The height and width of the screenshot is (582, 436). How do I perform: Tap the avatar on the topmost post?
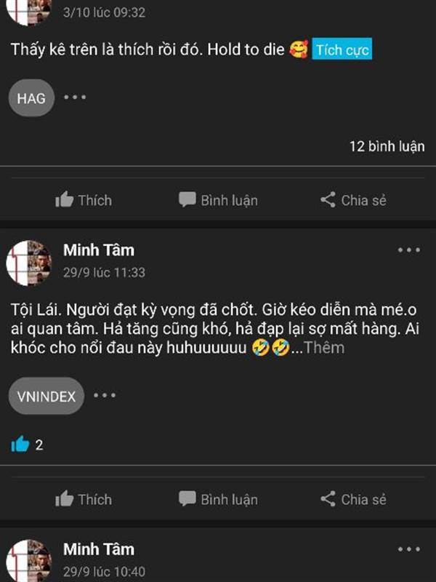click(29, 9)
